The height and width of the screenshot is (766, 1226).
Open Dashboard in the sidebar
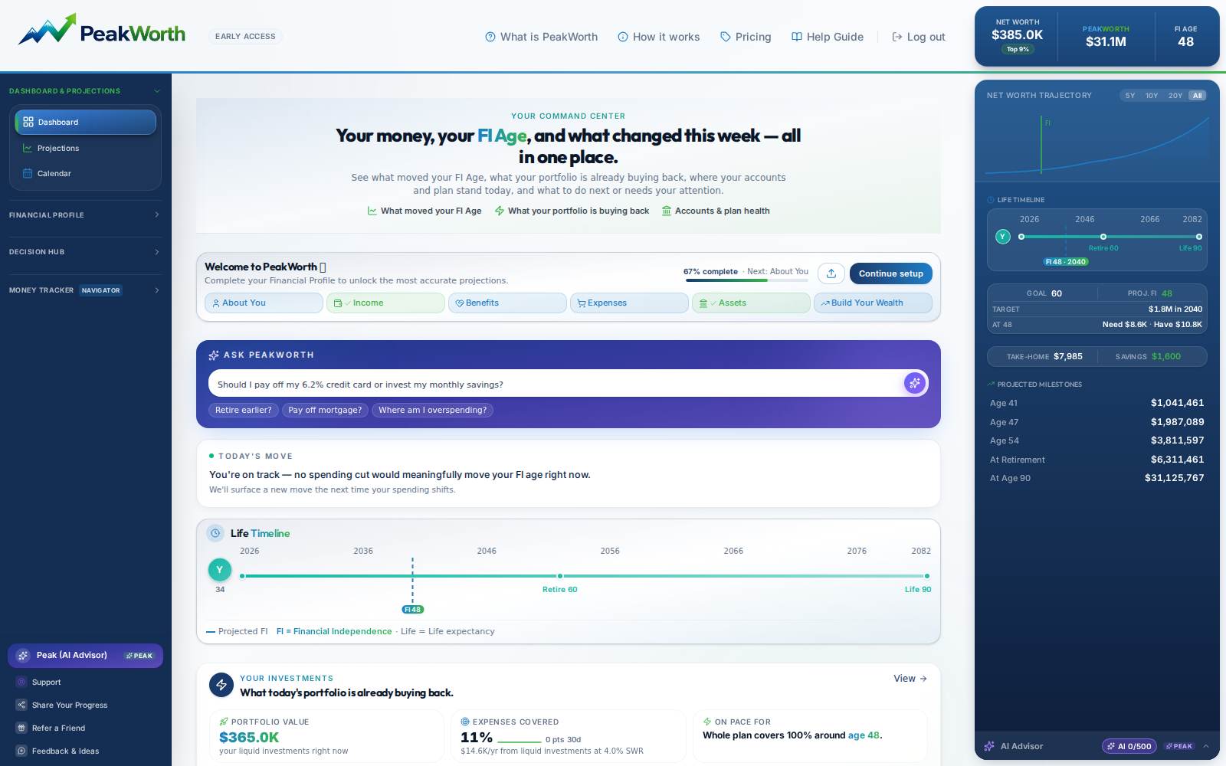coord(86,122)
